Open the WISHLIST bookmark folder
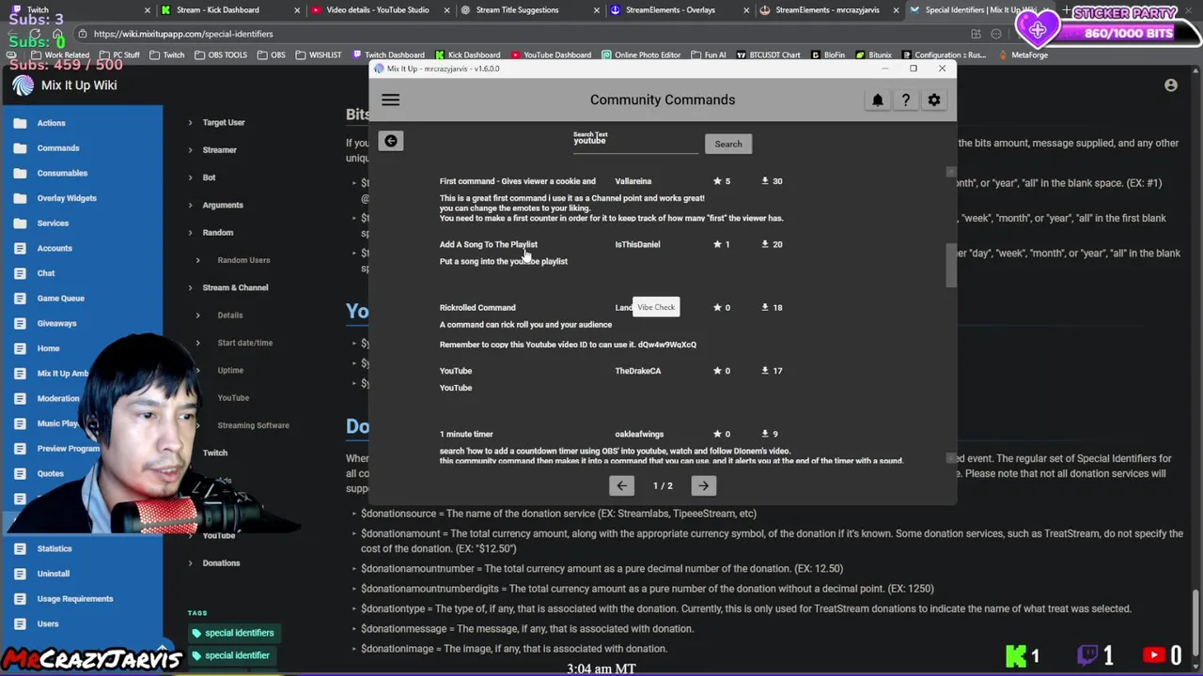 [319, 55]
